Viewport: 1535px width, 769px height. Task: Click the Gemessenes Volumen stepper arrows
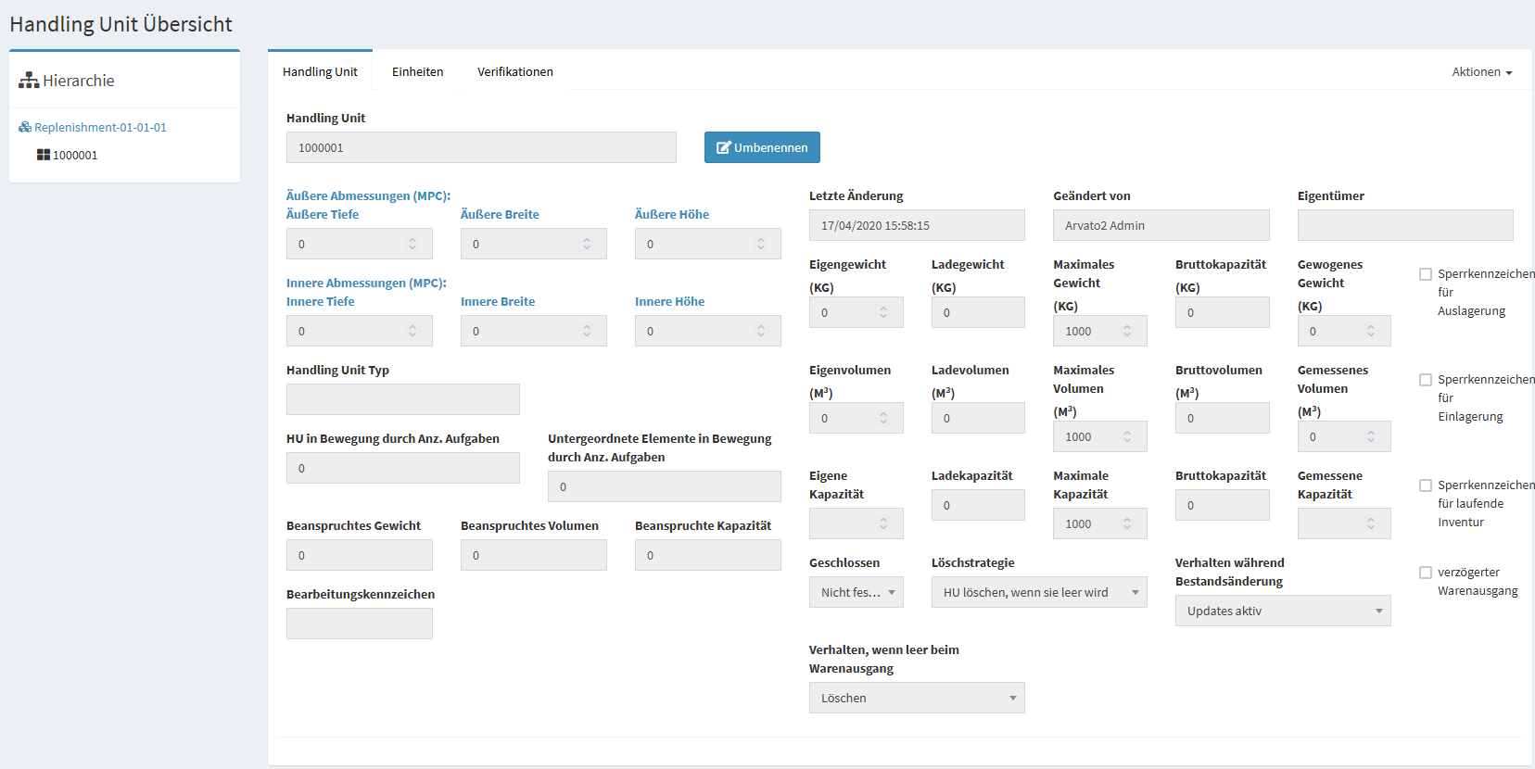1371,436
